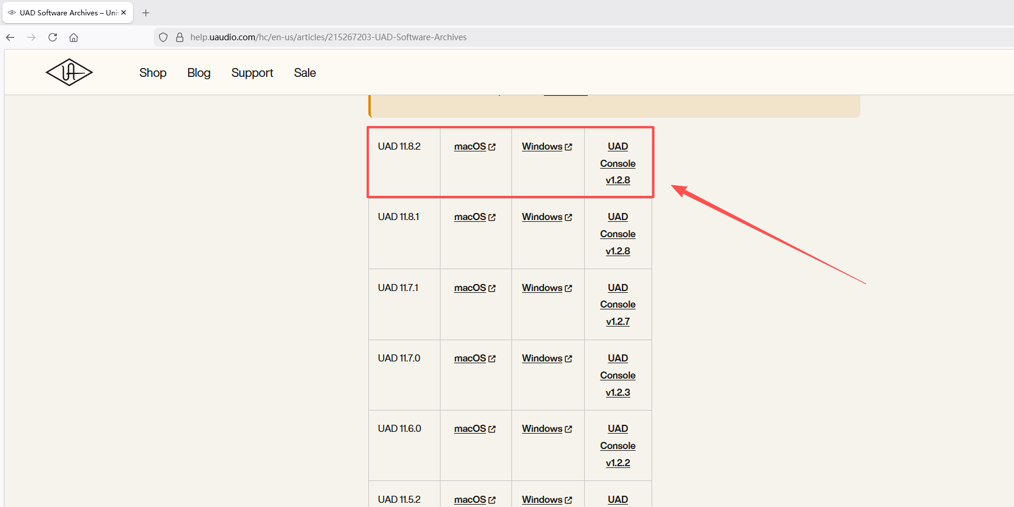
Task: Click the padlock site security icon
Action: point(180,37)
